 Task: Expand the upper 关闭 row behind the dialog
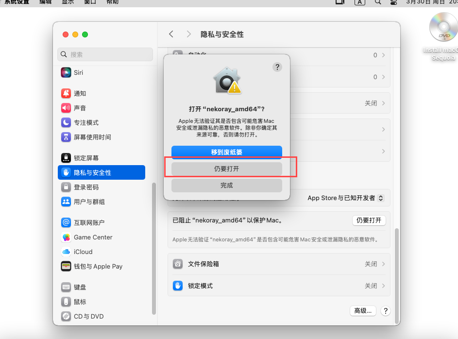[x=384, y=103]
